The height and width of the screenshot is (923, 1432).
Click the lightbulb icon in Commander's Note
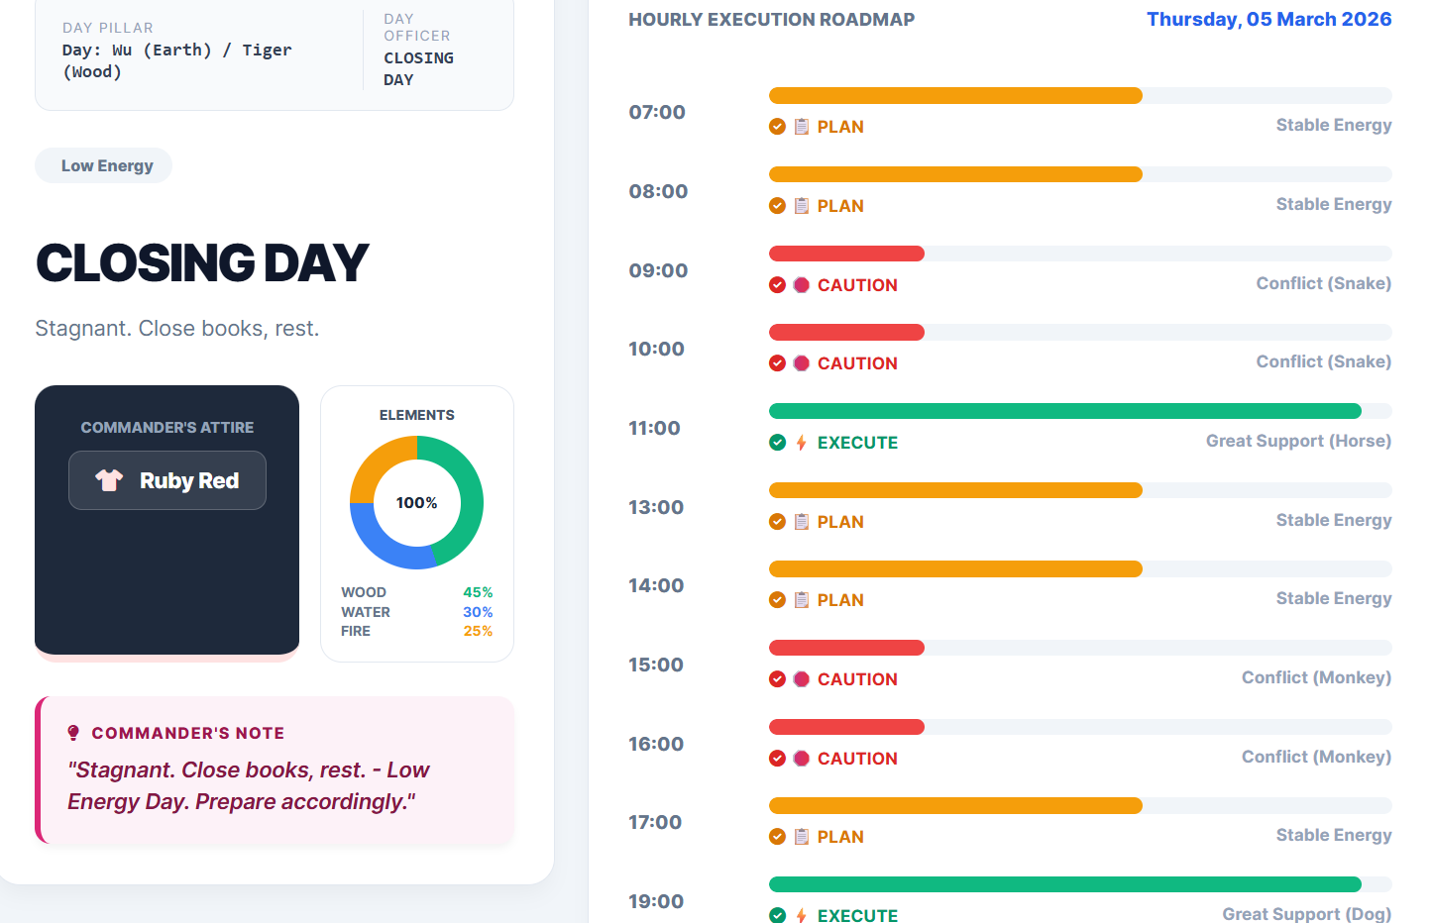[x=73, y=733]
